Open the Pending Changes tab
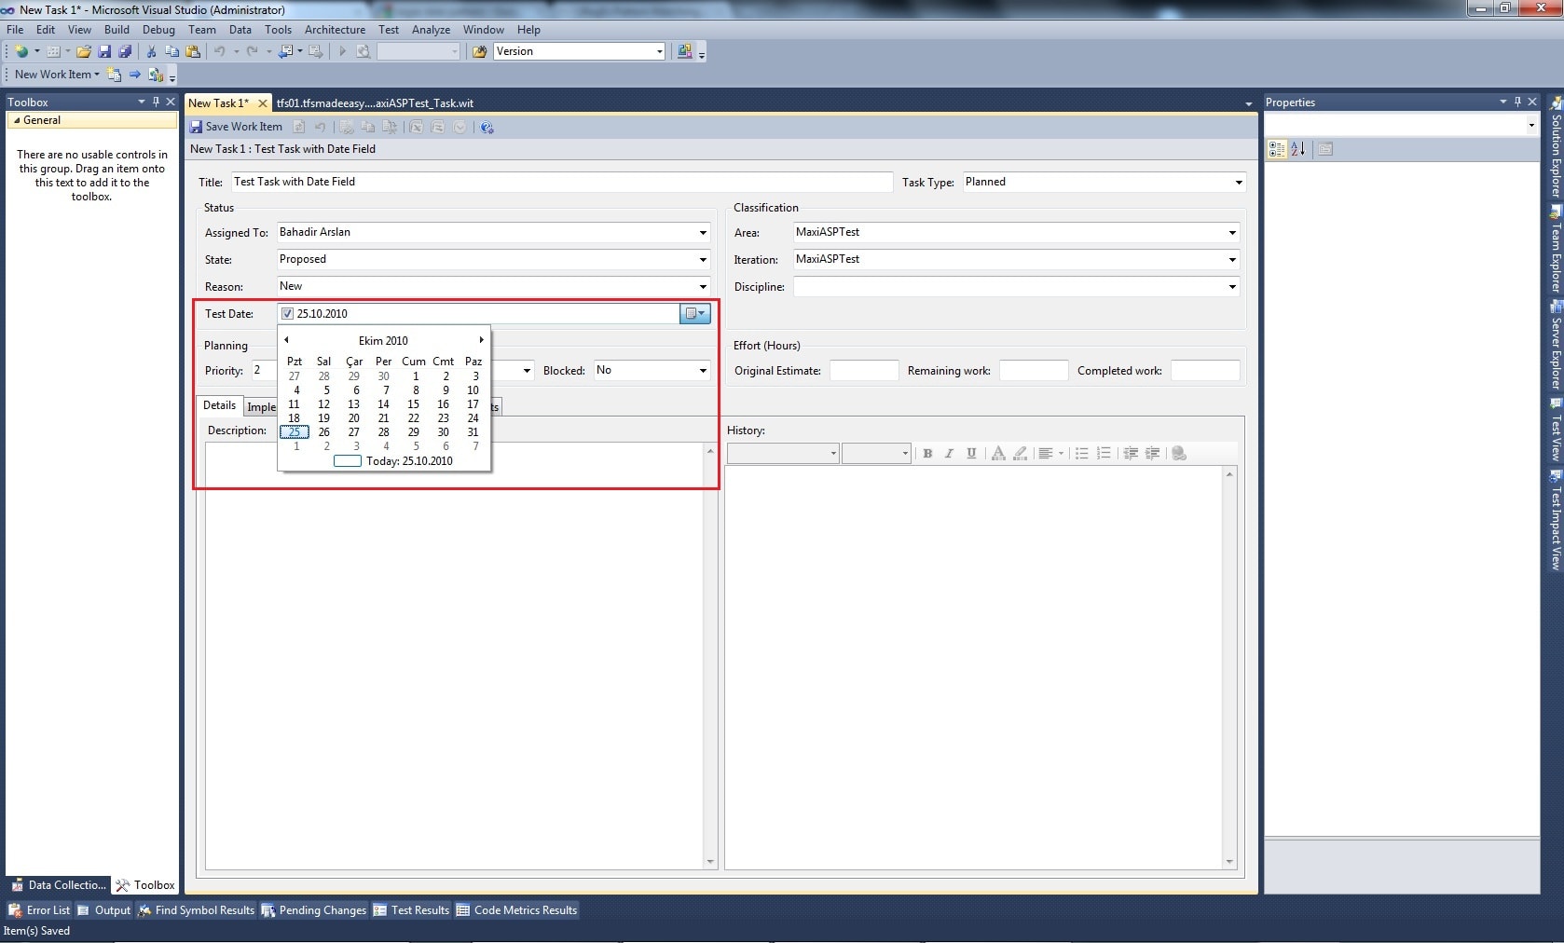This screenshot has width=1564, height=943. point(314,910)
